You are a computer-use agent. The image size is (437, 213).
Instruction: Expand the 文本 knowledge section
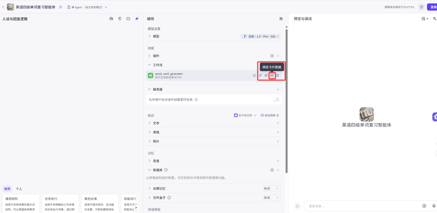click(149, 123)
